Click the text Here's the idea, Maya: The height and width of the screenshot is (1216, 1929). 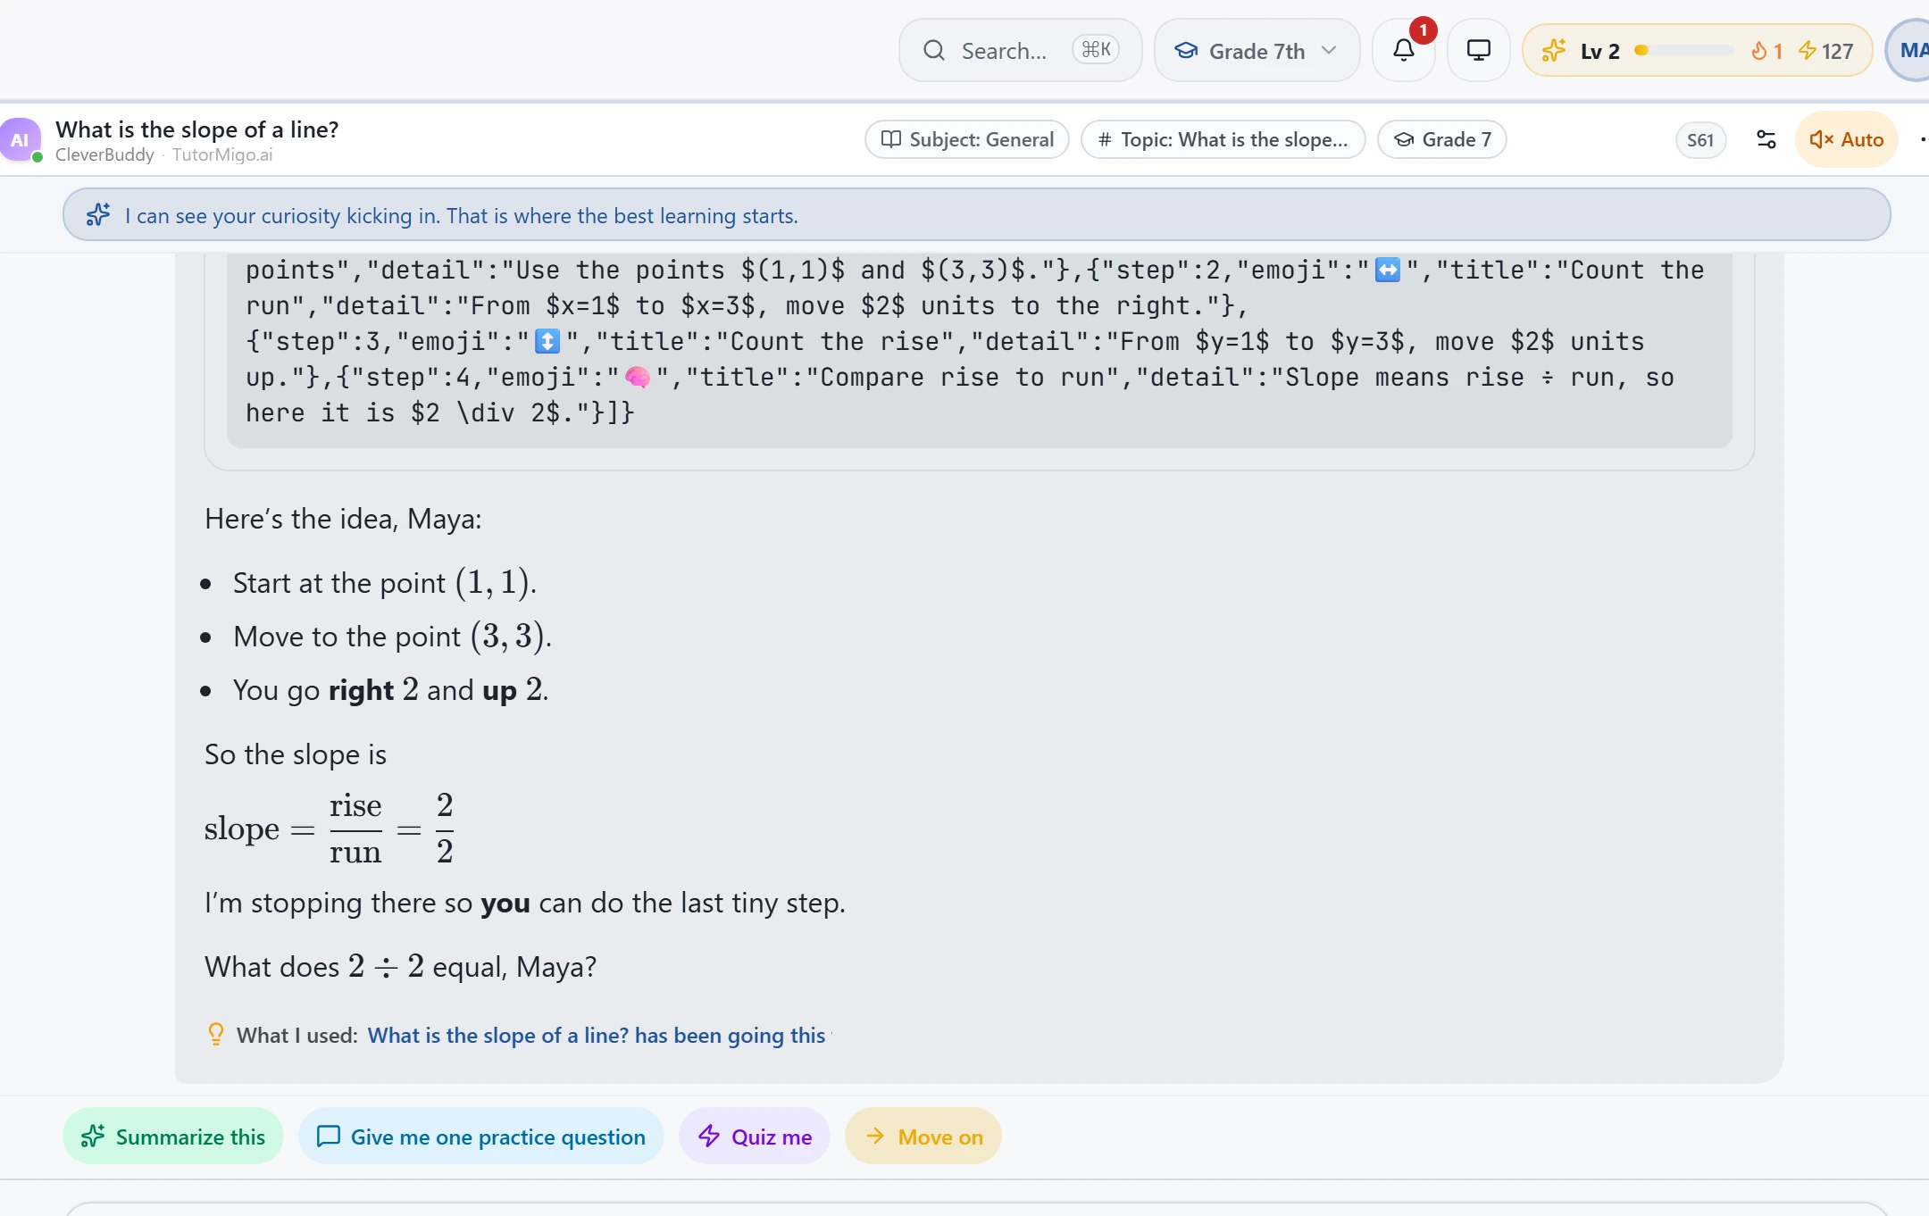click(x=343, y=519)
